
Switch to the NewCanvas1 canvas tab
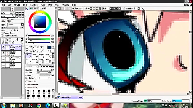(70, 97)
